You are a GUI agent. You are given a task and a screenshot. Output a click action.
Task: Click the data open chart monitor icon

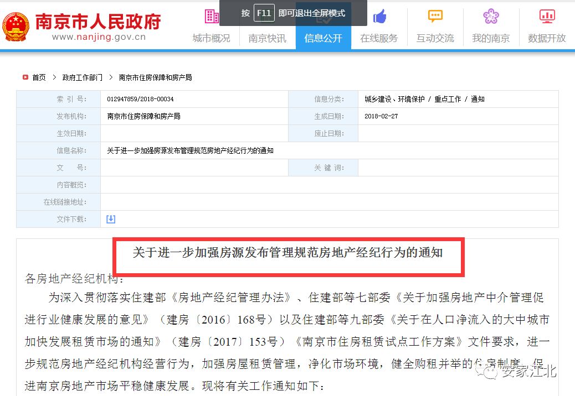pos(547,17)
